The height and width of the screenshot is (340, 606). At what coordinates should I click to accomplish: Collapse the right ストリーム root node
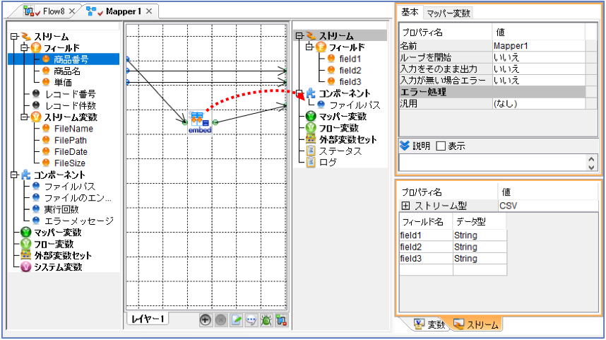[x=299, y=35]
